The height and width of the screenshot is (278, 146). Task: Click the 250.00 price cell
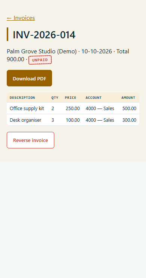coord(73,108)
